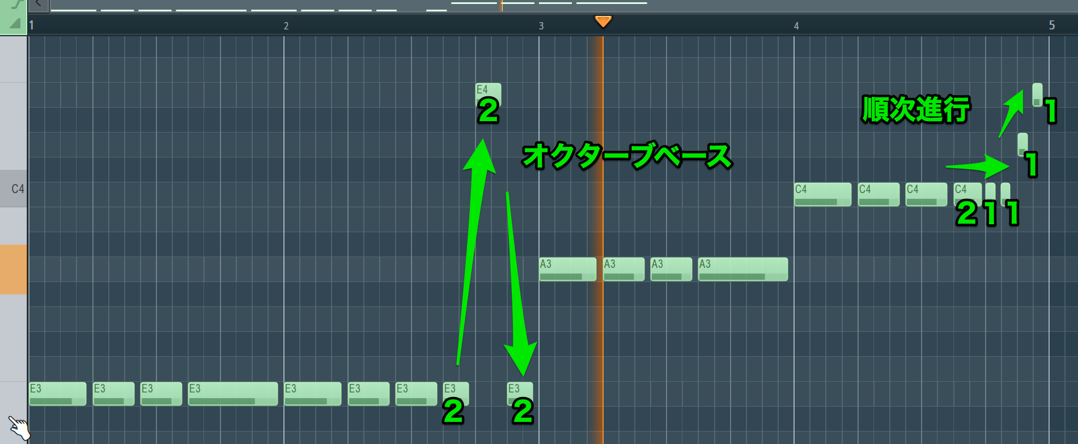Select the first A3 note at bar 3
Image resolution: width=1078 pixels, height=444 pixels.
pyautogui.click(x=568, y=269)
